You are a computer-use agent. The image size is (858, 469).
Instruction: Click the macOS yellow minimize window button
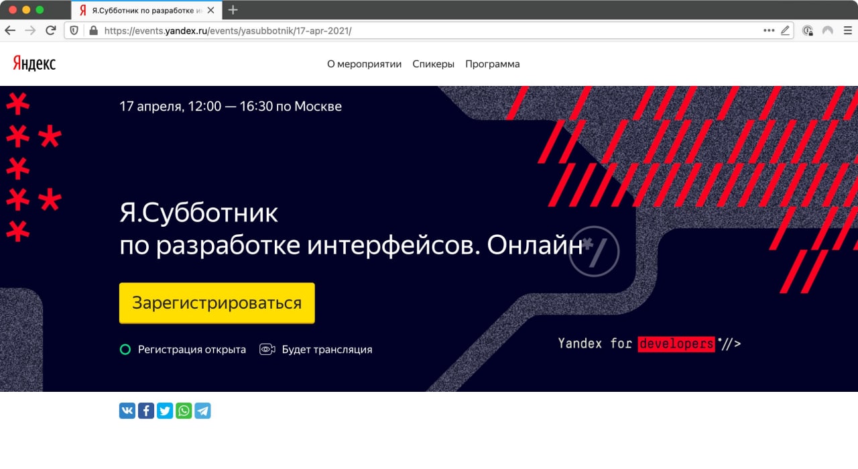pyautogui.click(x=26, y=10)
